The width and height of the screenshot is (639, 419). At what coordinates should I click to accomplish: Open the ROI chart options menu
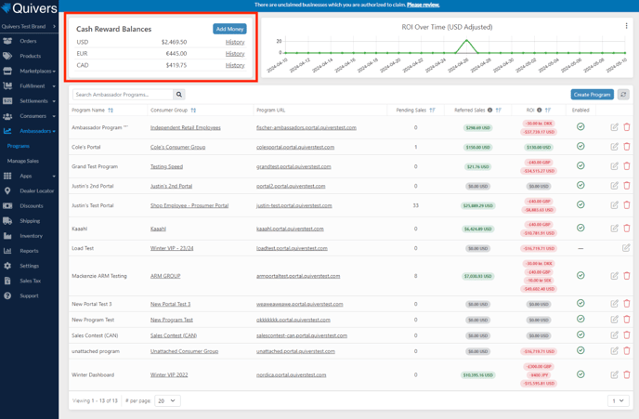626,26
